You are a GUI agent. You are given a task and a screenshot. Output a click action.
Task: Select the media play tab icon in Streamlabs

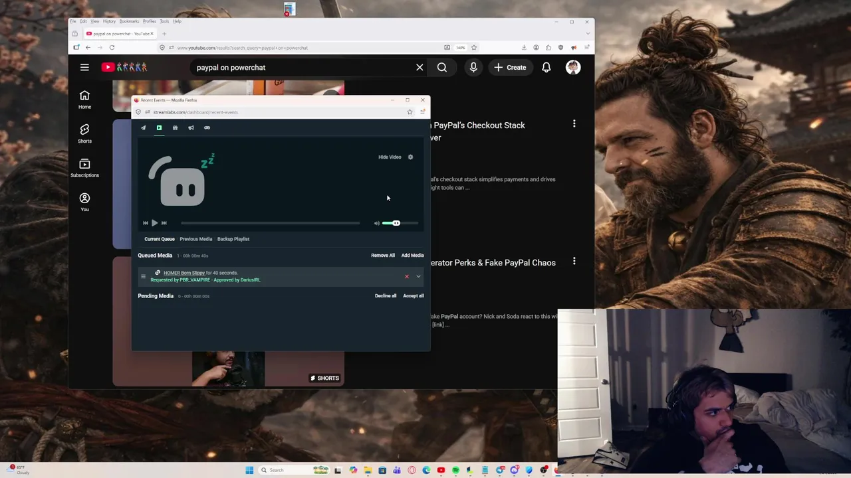159,127
